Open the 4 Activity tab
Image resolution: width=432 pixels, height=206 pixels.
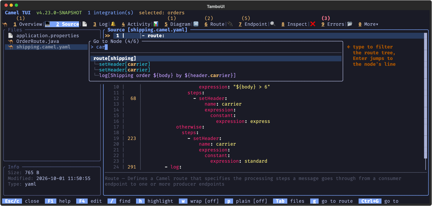pyautogui.click(x=136, y=24)
